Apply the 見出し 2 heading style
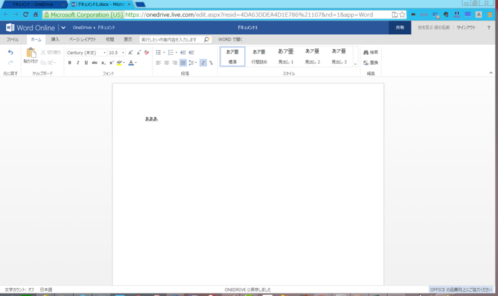498x296 pixels. [x=312, y=57]
